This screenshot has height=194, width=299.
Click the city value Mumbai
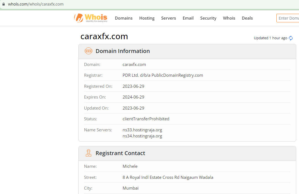click(130, 188)
